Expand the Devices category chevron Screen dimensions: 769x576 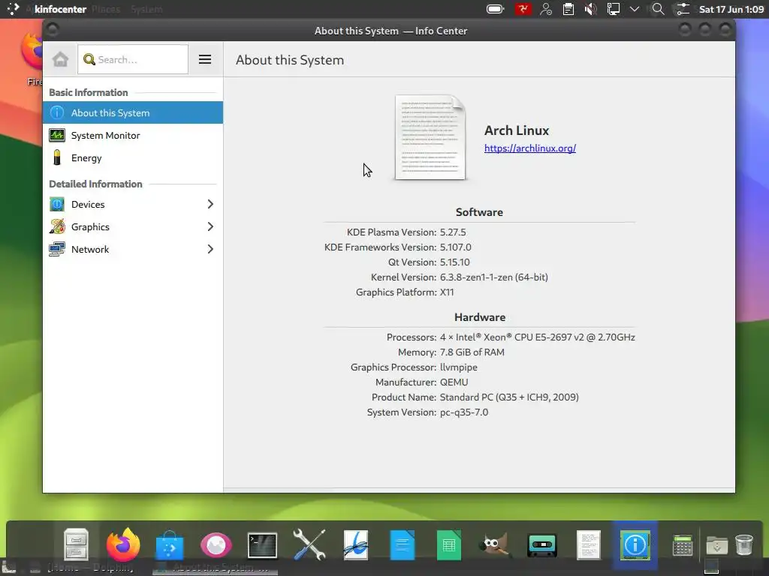point(210,204)
